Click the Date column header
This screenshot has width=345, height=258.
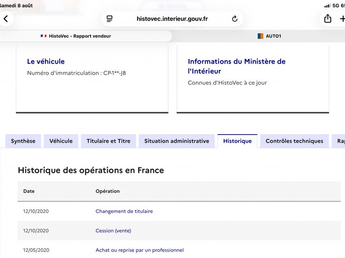point(29,191)
